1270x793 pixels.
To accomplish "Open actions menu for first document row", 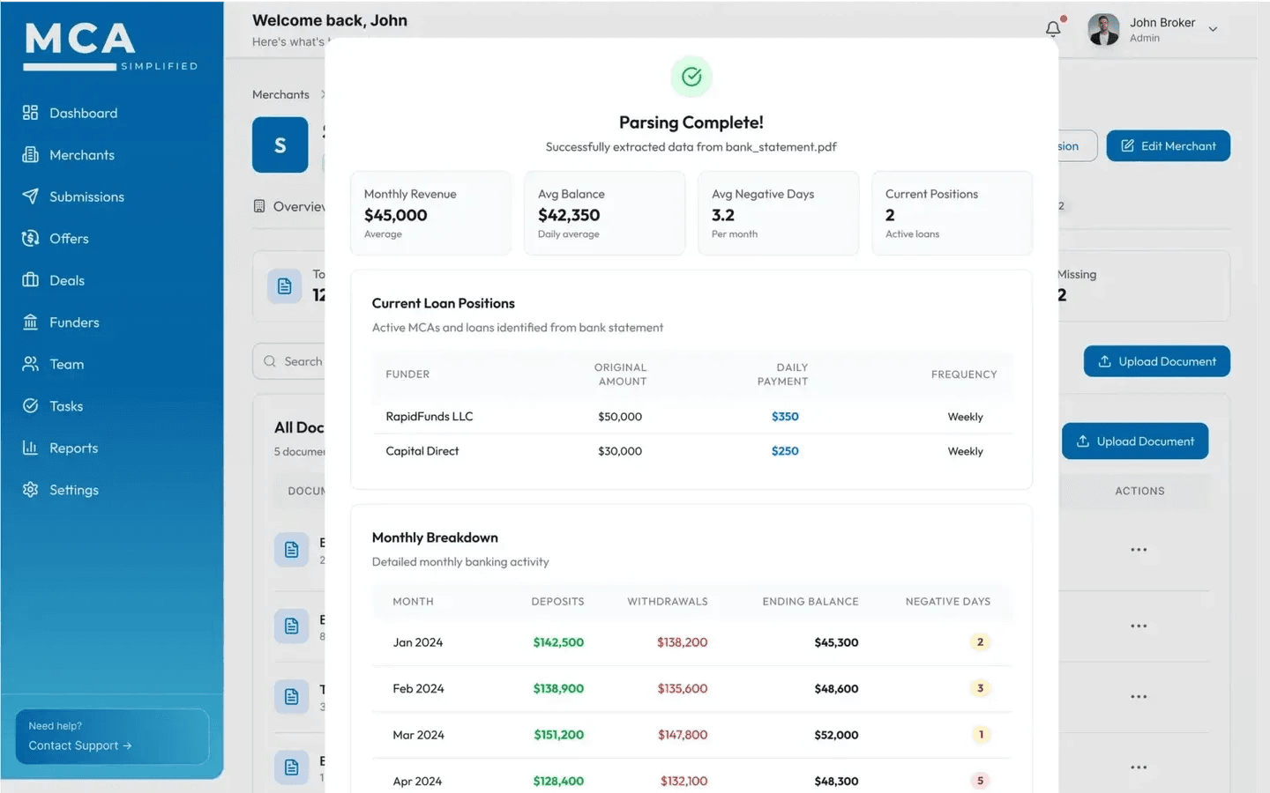I will click(x=1139, y=550).
